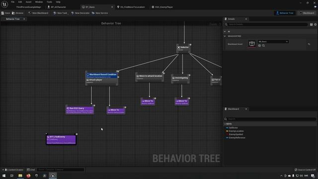Focus the console command input
The image size is (318, 179).
(61, 170)
